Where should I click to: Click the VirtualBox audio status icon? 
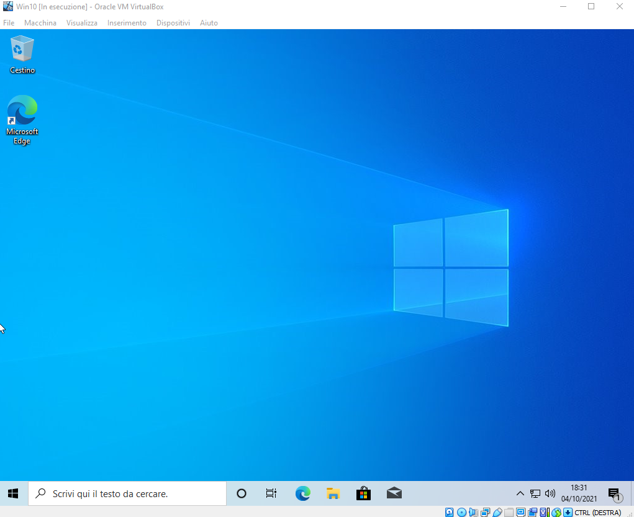[473, 512]
